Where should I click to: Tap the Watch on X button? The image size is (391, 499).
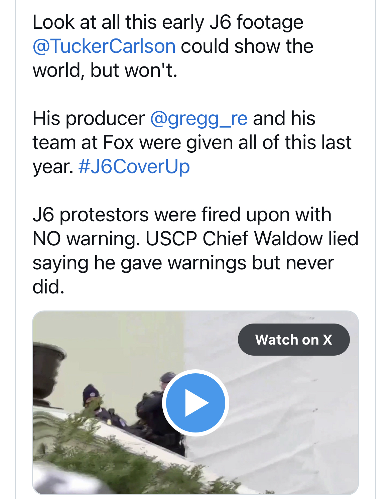pyautogui.click(x=293, y=340)
